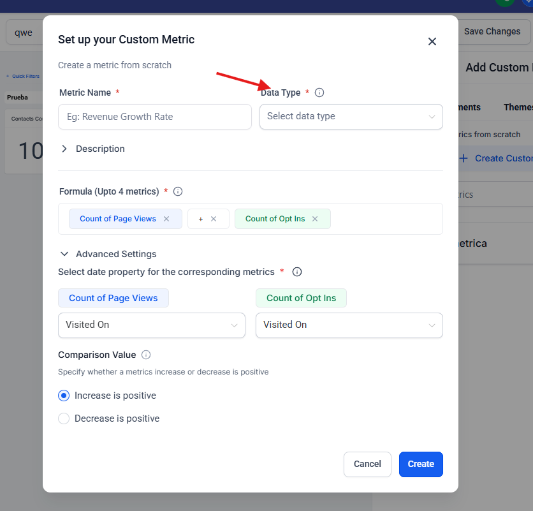This screenshot has height=511, width=533.
Task: Open Opt Ins date property dropdown
Action: tap(349, 325)
